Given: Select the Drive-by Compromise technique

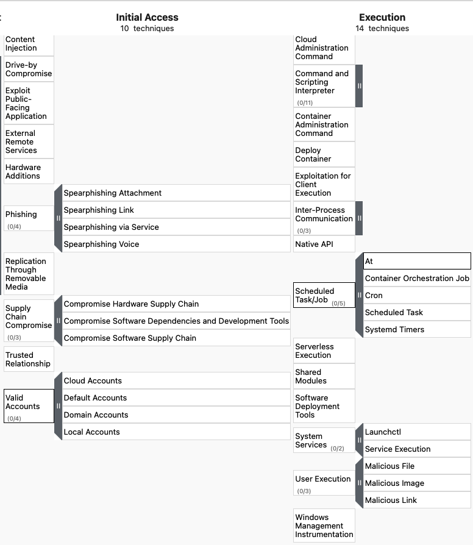Looking at the screenshot, I should tap(29, 69).
